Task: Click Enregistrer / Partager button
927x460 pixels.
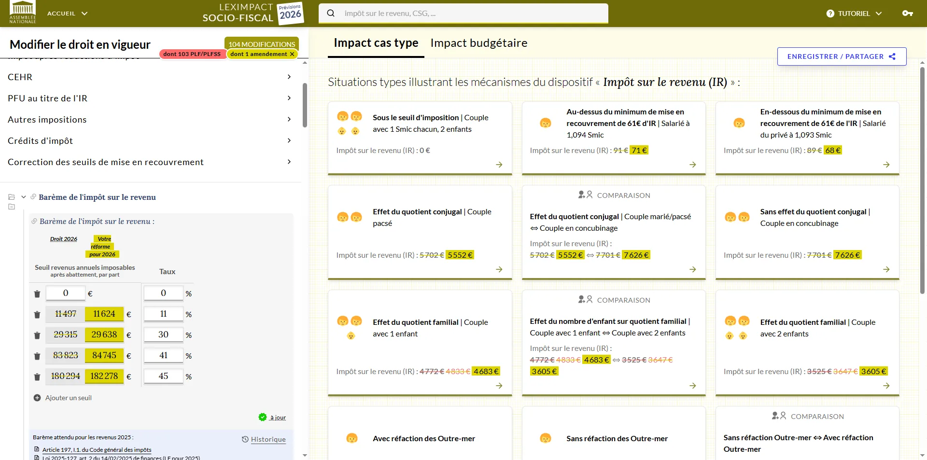Action: 841,56
